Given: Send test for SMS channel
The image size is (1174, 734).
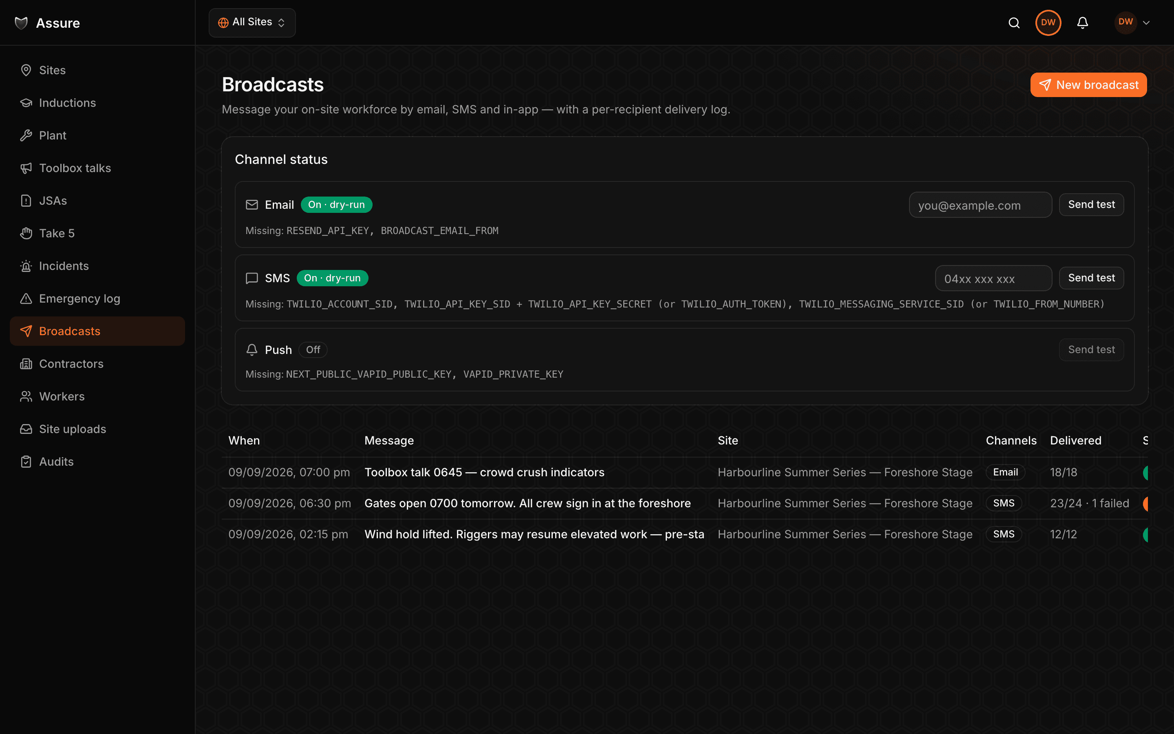Looking at the screenshot, I should pyautogui.click(x=1091, y=278).
